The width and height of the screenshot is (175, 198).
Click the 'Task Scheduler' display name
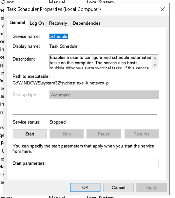coord(64,46)
